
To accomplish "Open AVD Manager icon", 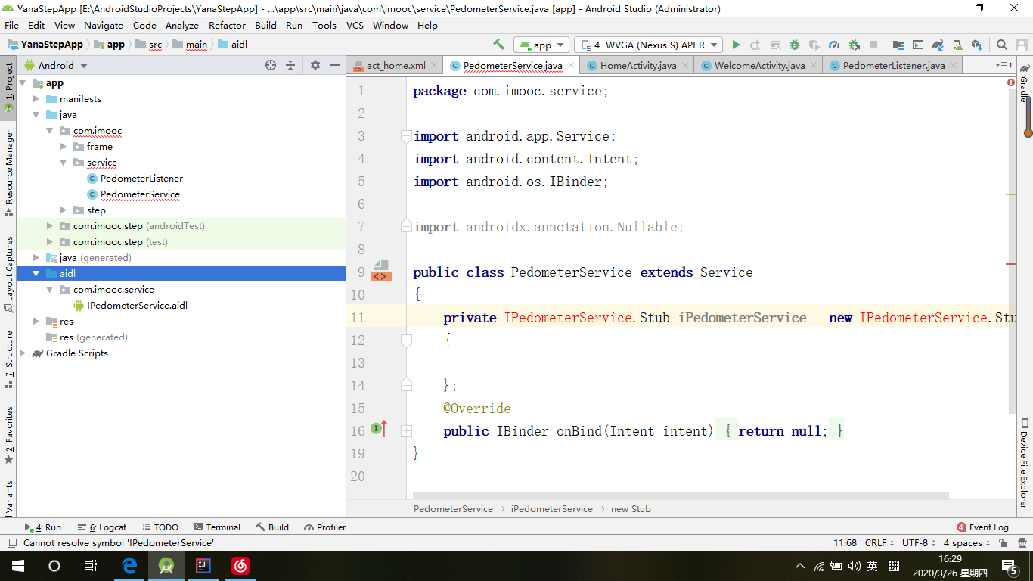I will (x=957, y=45).
